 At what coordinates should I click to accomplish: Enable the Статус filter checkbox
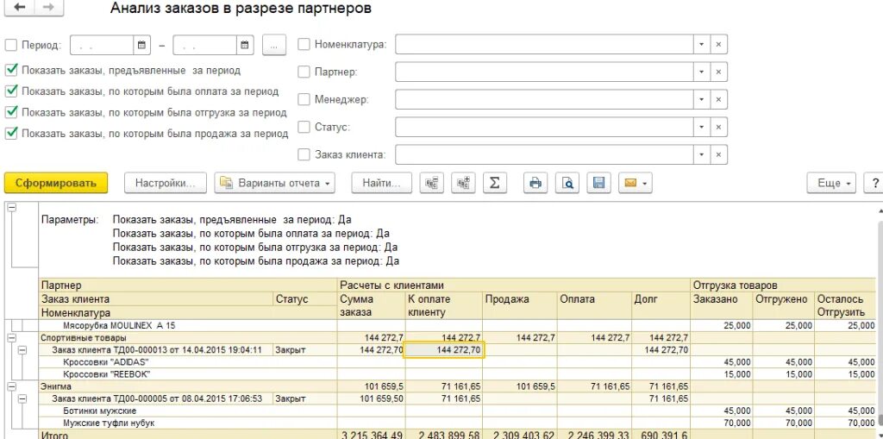pyautogui.click(x=304, y=127)
